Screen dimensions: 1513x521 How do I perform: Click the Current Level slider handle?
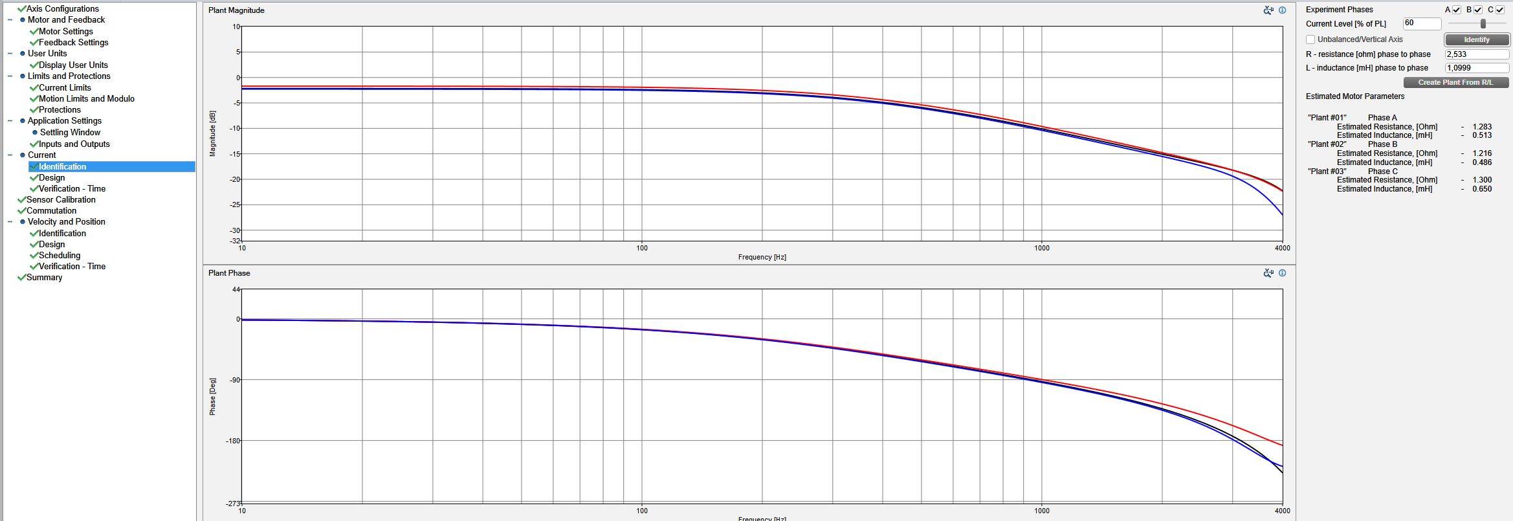pos(1483,24)
